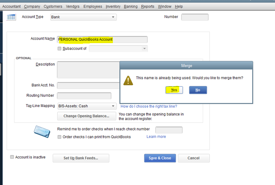This screenshot has height=185, width=275.
Task: Confirm merge by clicking Yes
Action: (174, 90)
